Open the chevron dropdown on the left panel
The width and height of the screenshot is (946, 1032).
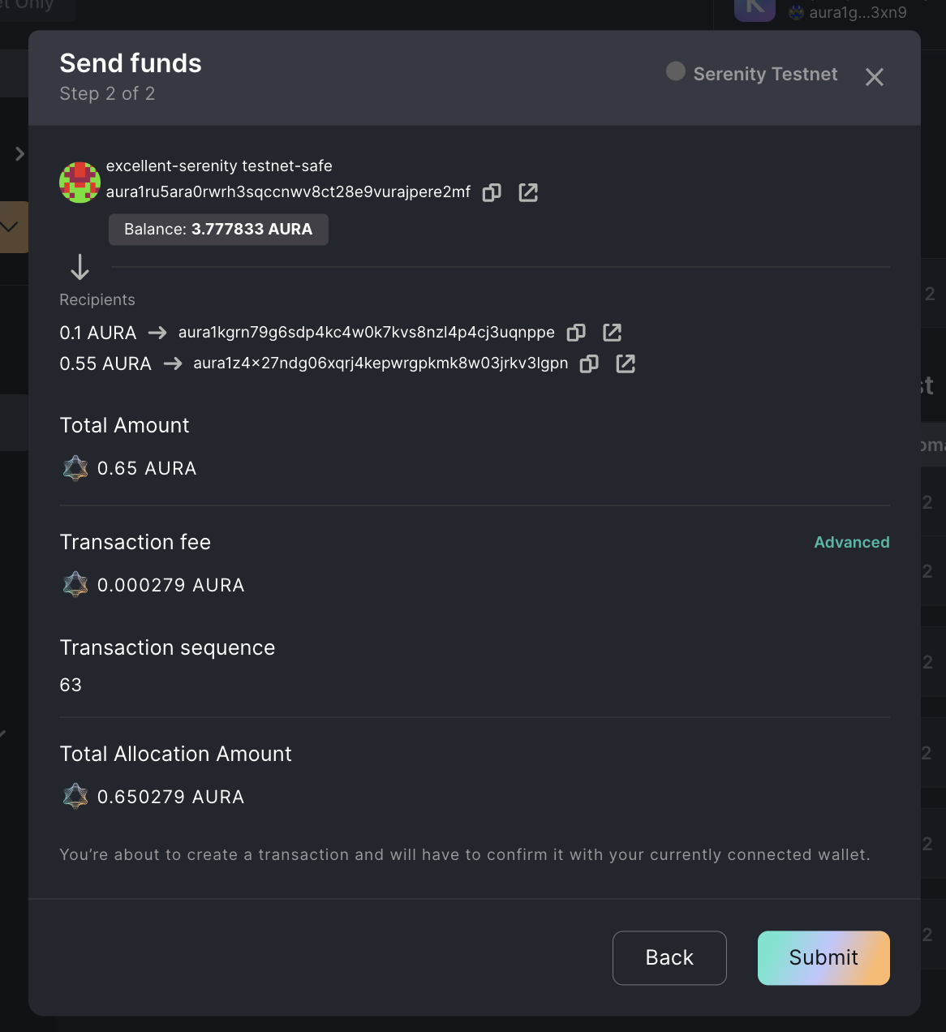pyautogui.click(x=8, y=227)
